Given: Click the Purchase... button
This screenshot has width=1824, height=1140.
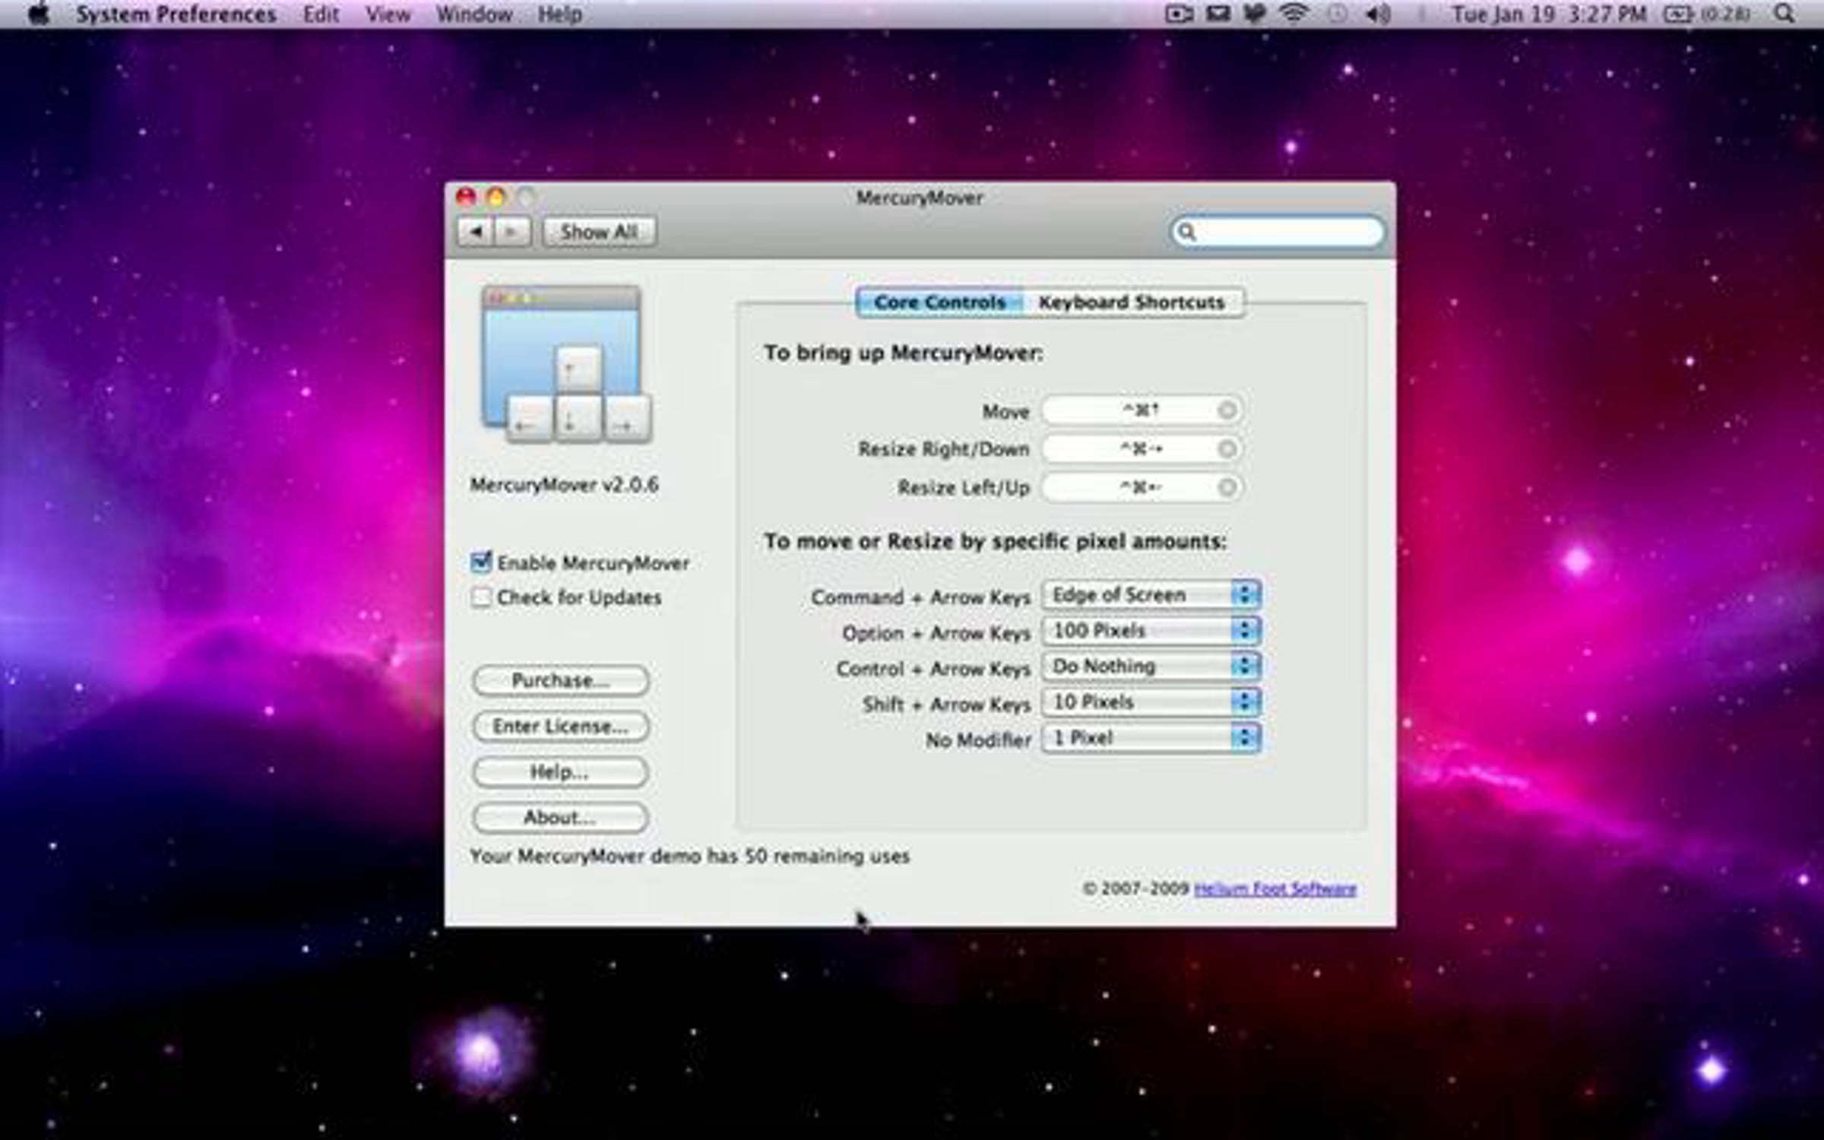Looking at the screenshot, I should point(561,680).
